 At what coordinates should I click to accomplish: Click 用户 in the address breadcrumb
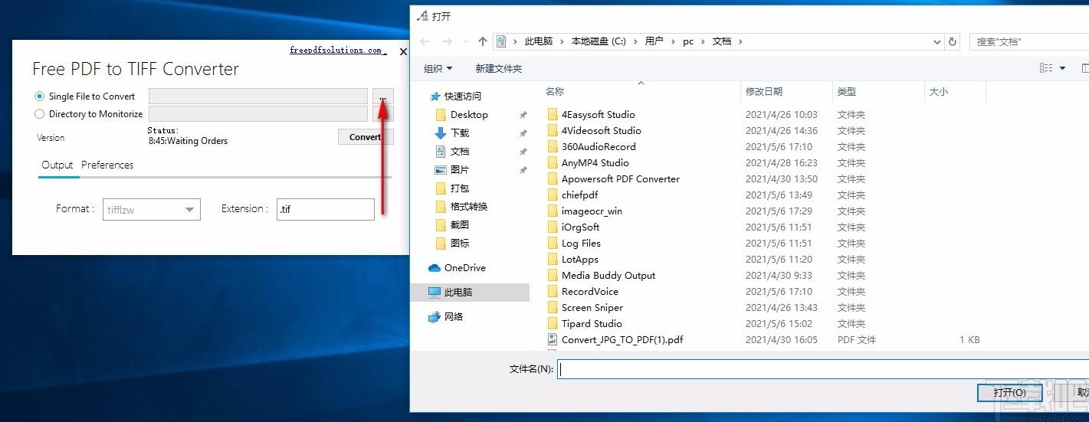pos(654,41)
